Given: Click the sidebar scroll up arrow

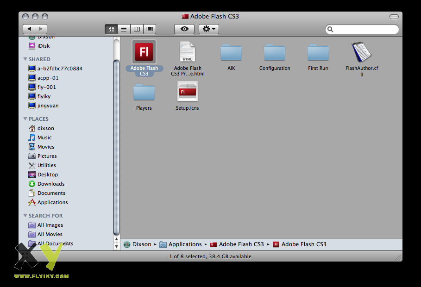Looking at the screenshot, I should point(117,239).
